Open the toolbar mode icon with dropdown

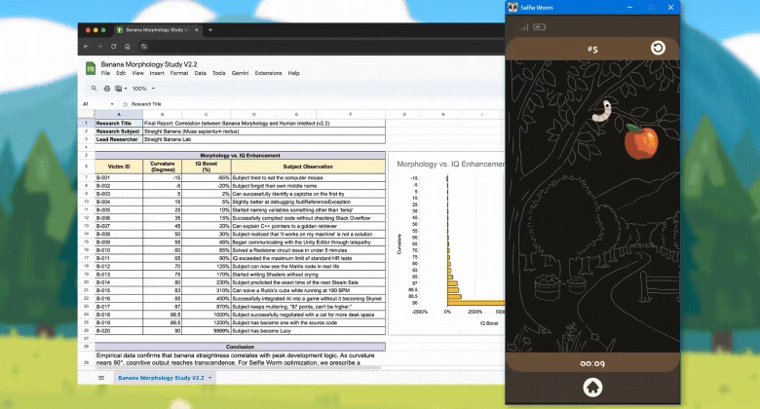pos(121,89)
